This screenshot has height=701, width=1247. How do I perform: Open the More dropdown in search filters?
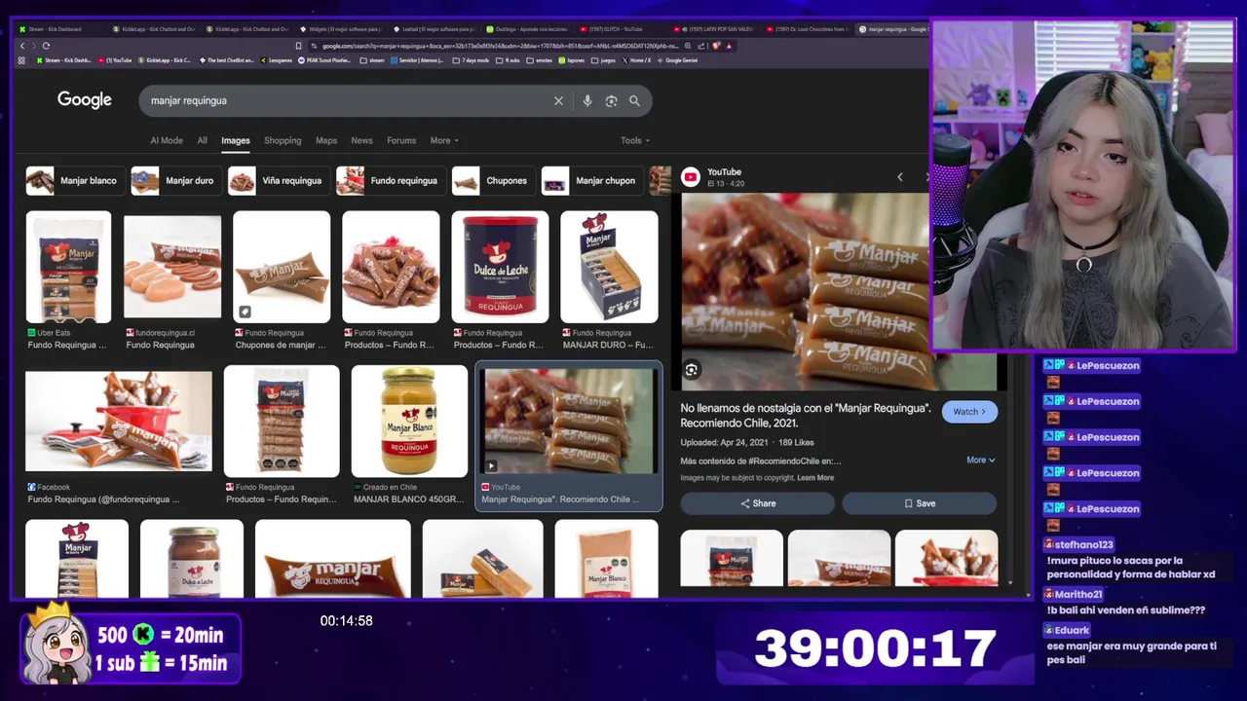coord(444,140)
